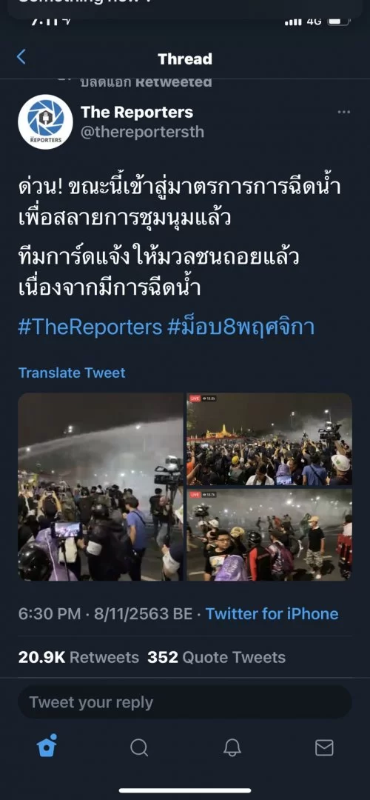Open The Reporters profile avatar
Viewport: 370px width, 800px height.
tap(45, 122)
